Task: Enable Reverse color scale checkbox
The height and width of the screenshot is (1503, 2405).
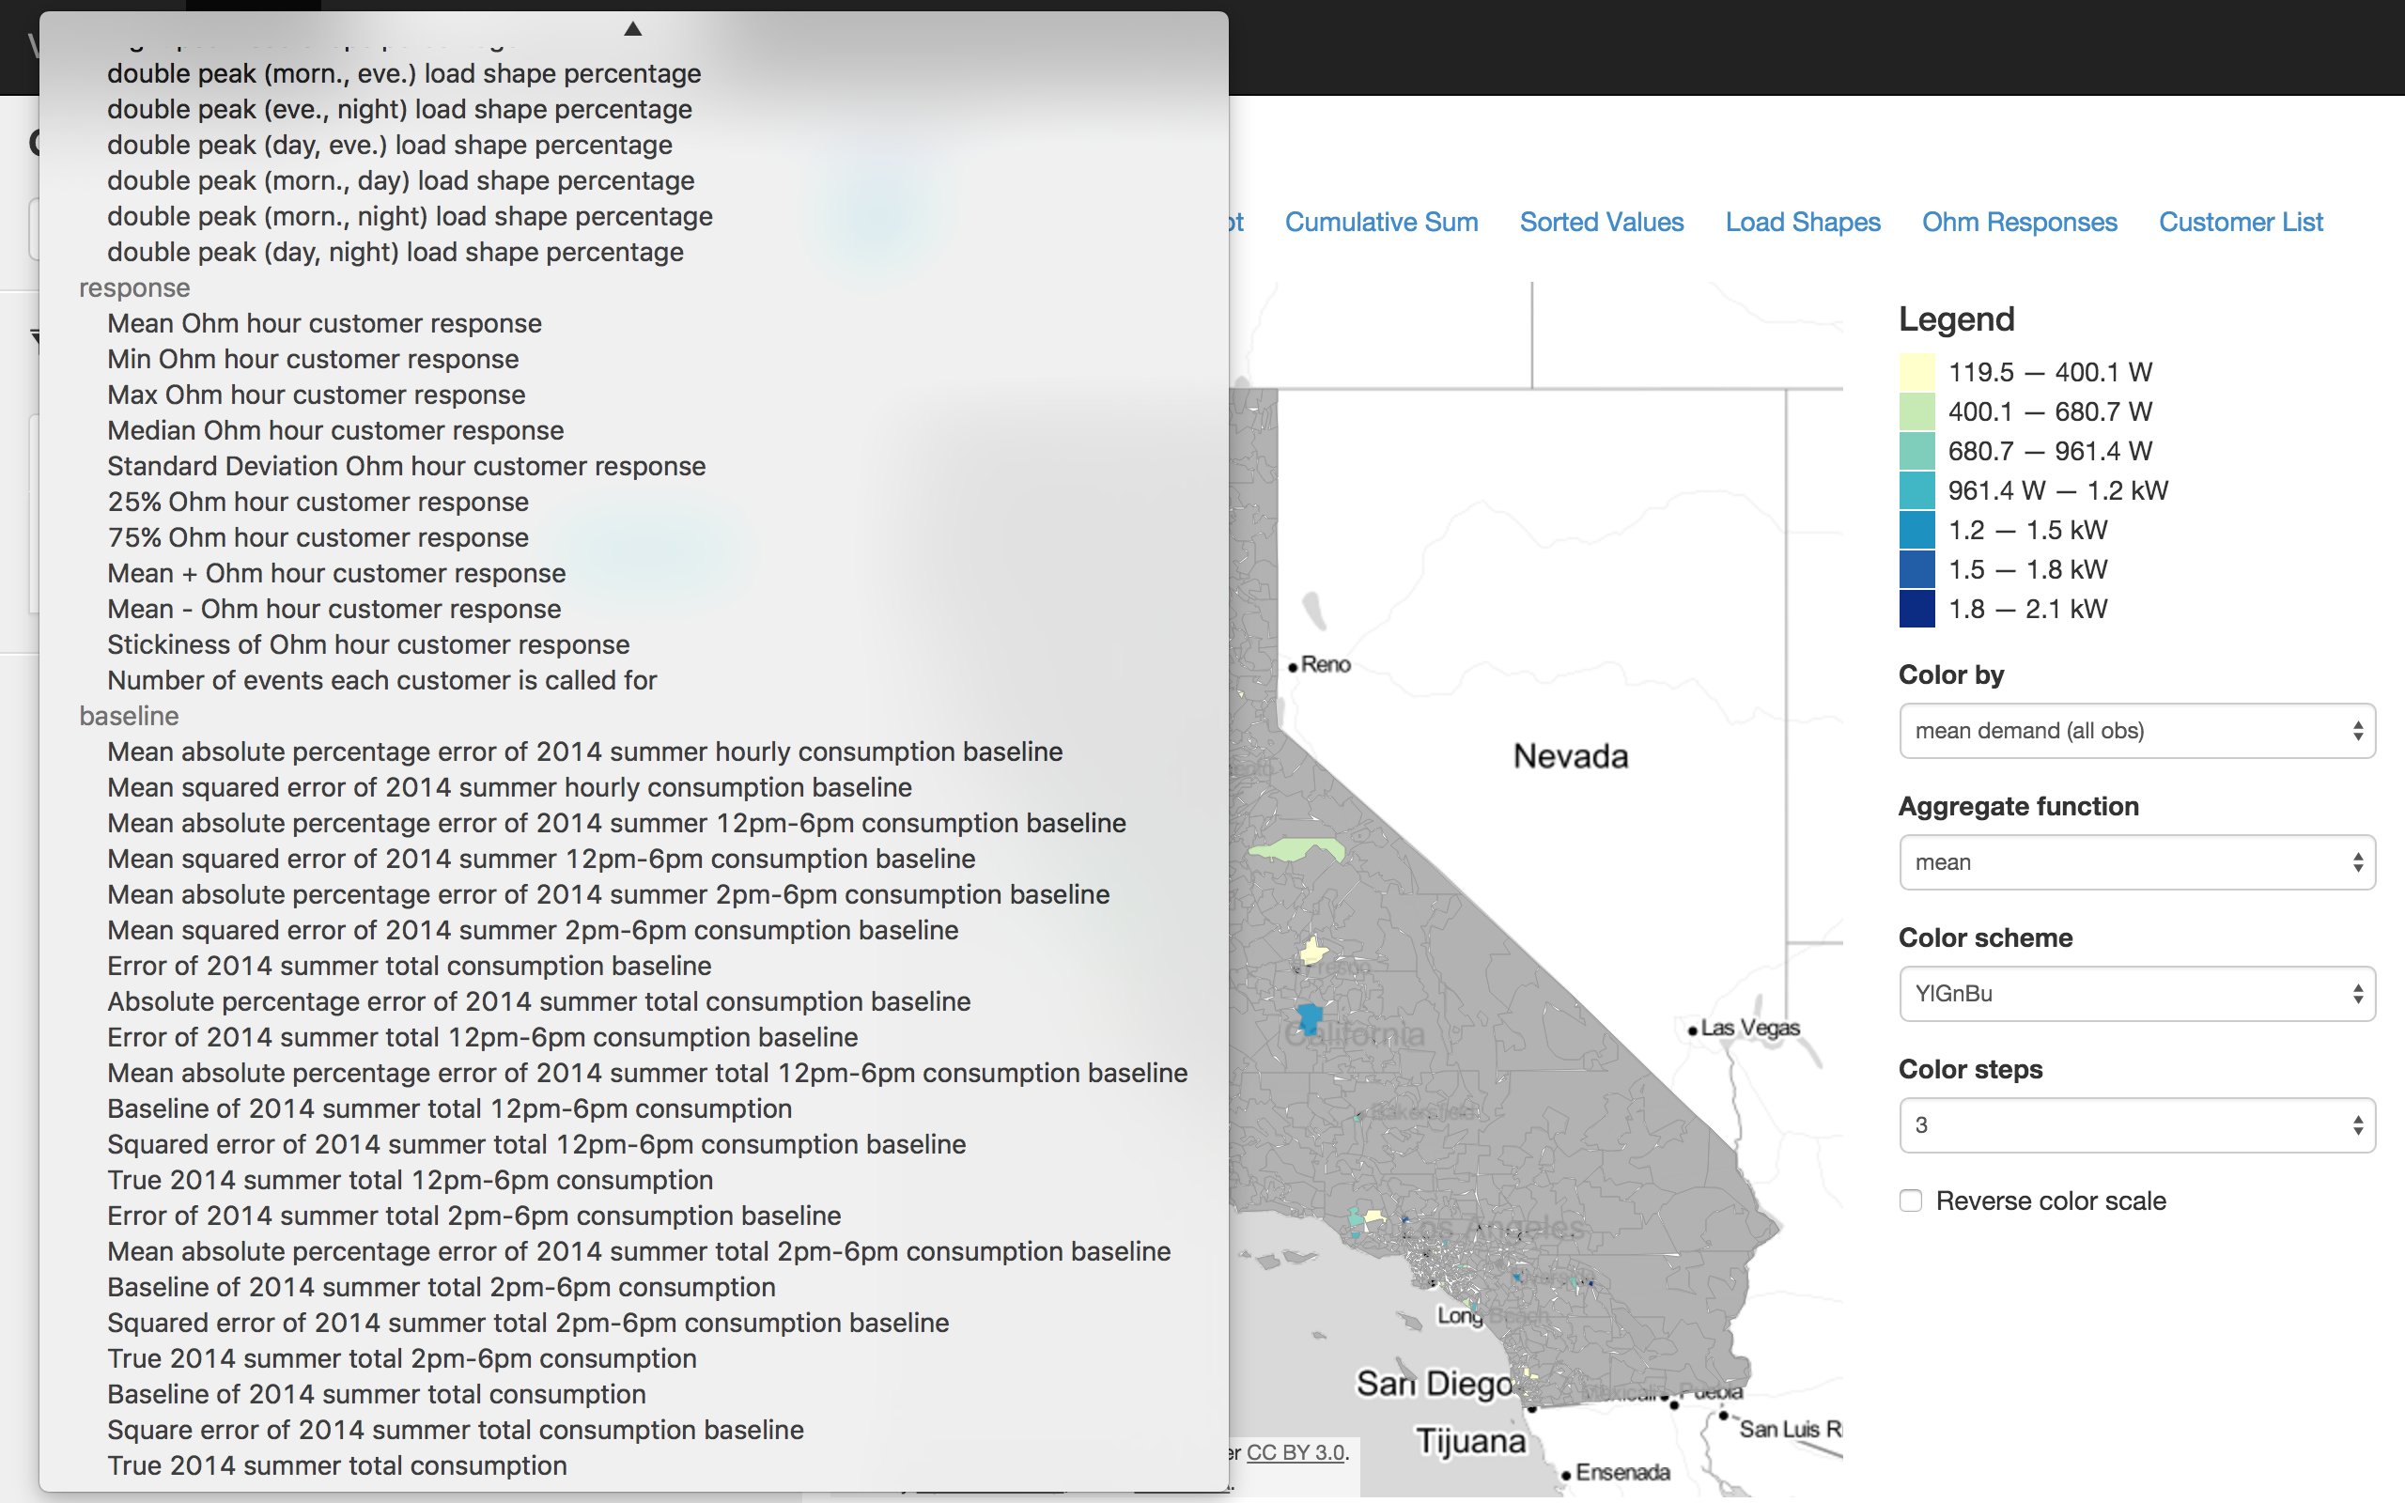Action: click(x=1910, y=1200)
